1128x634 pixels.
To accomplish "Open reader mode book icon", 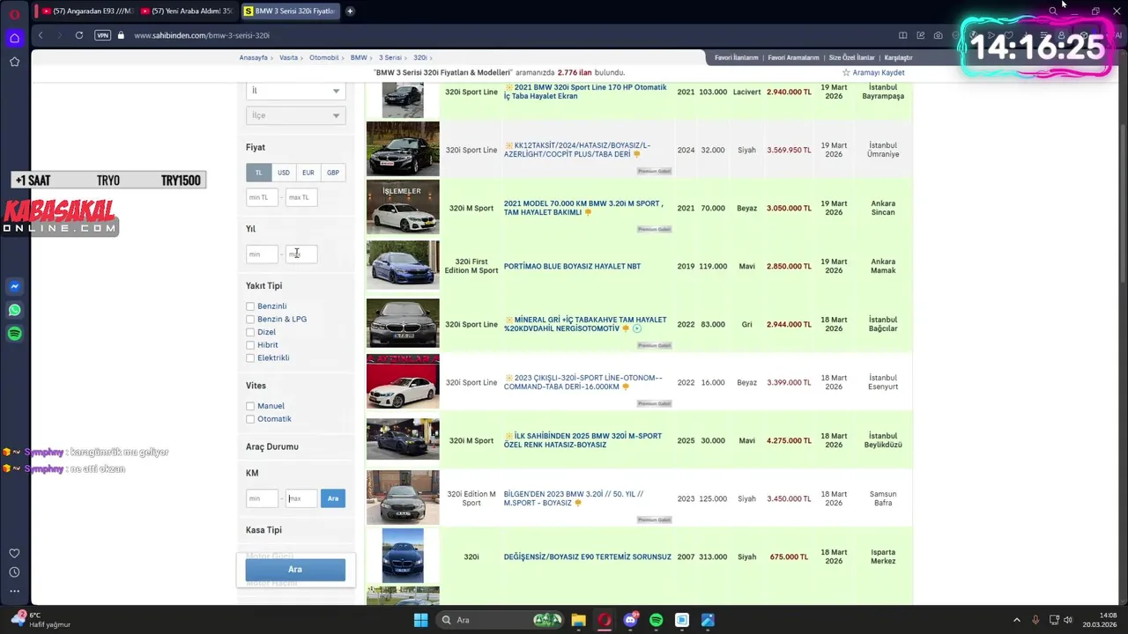I will 902,35.
